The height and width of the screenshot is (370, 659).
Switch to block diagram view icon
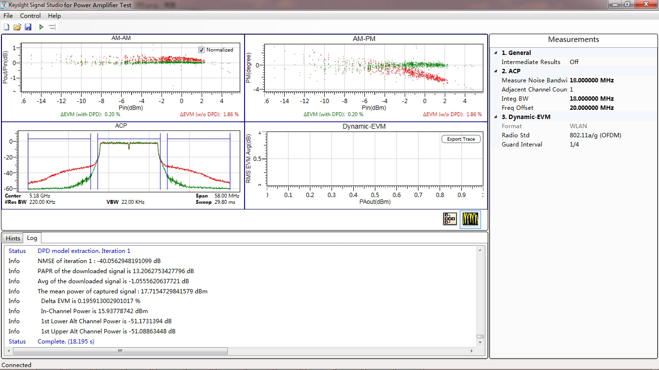pos(450,219)
